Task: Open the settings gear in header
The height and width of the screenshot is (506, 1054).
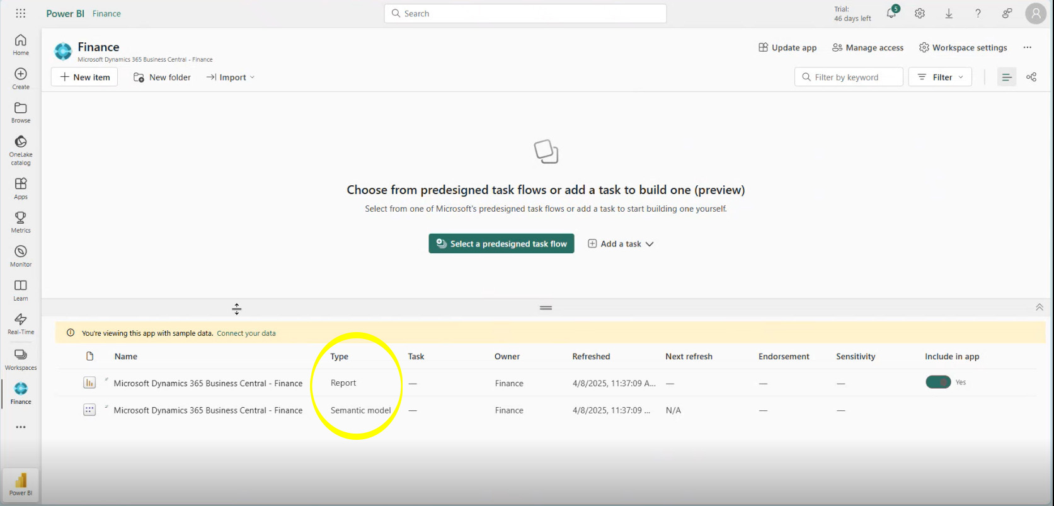Action: 920,13
